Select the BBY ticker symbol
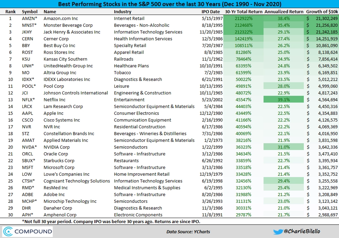This screenshot has height=238, width=339. coord(26,46)
